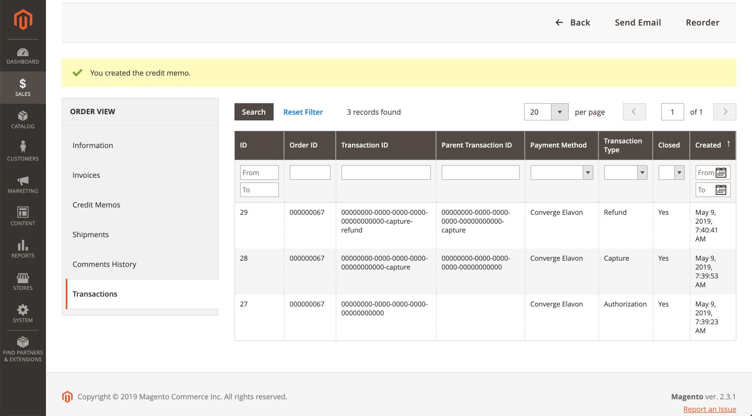Sort by Payment Method column header
Image resolution: width=752 pixels, height=416 pixels.
coord(562,145)
